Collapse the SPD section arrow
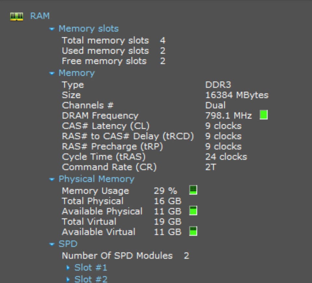Image resolution: width=312 pixels, height=283 pixels. pyautogui.click(x=52, y=244)
